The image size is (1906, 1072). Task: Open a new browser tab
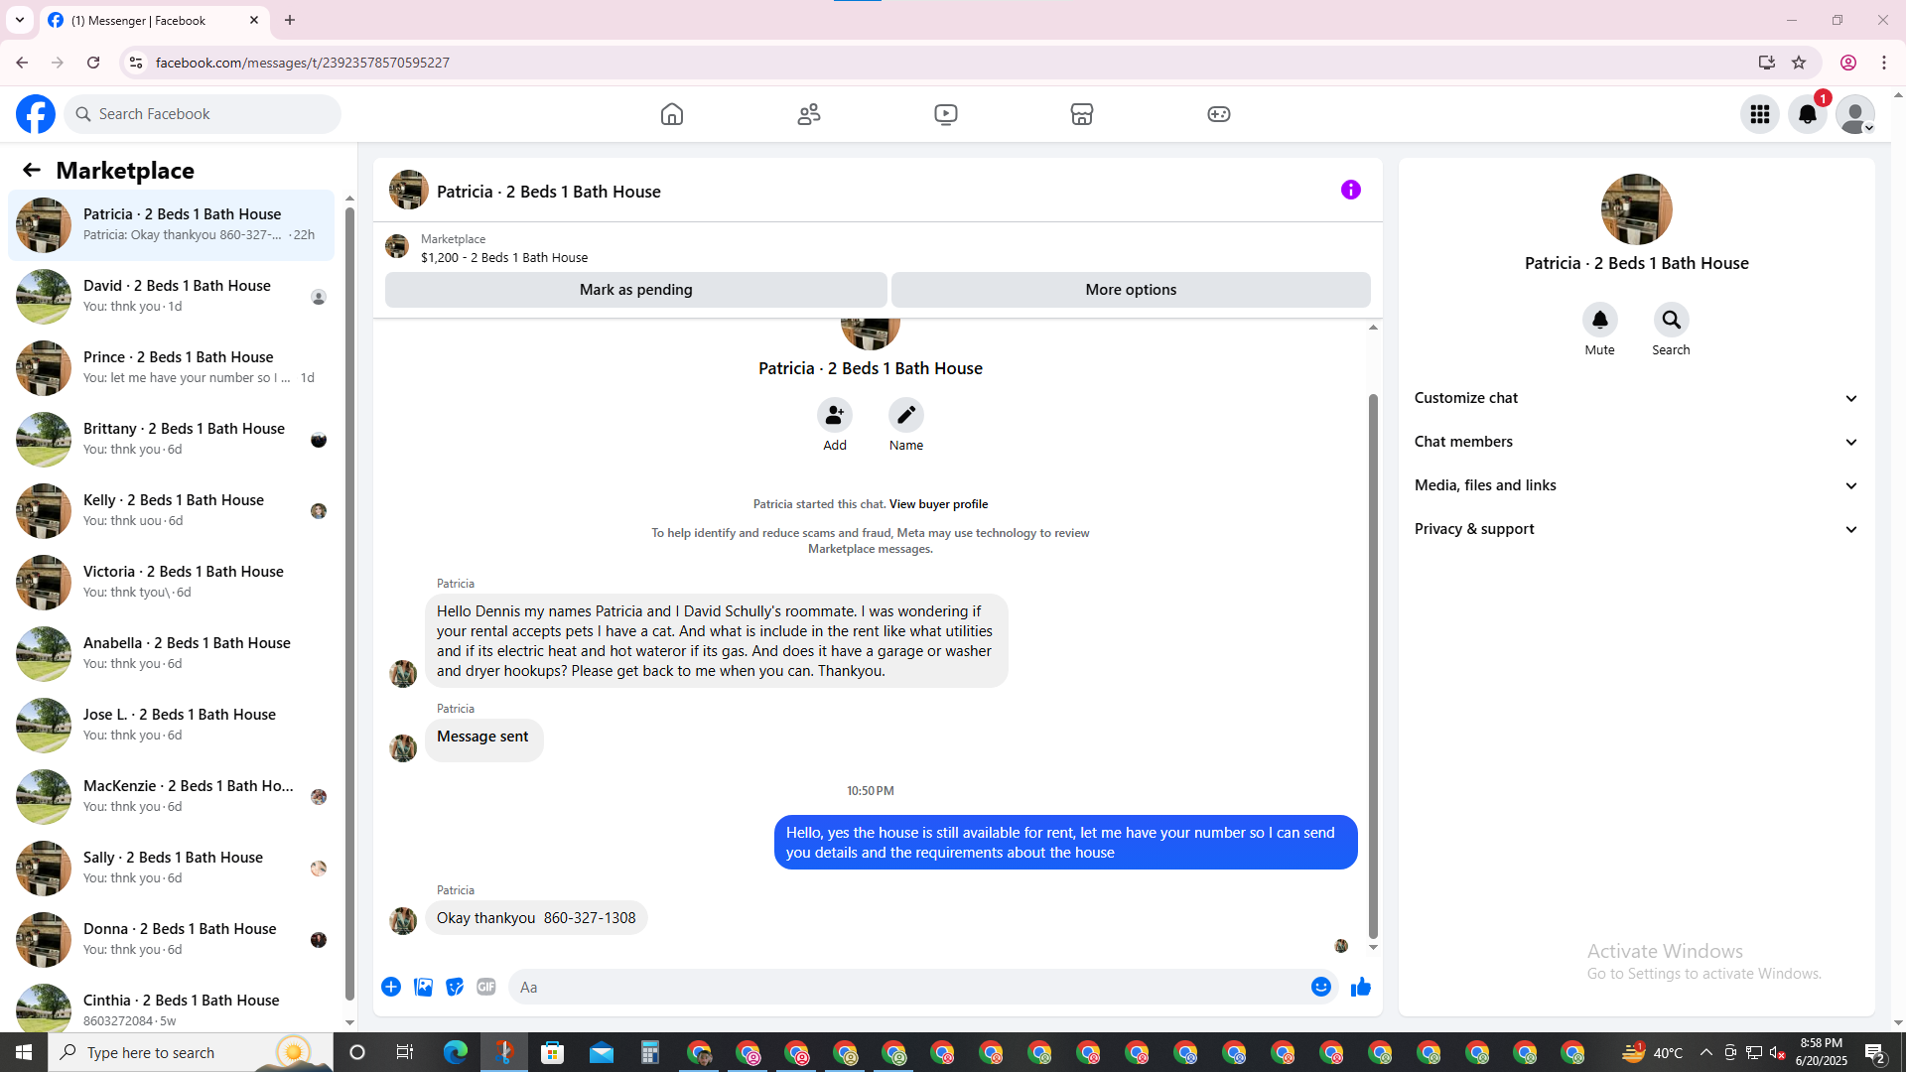coord(290,20)
